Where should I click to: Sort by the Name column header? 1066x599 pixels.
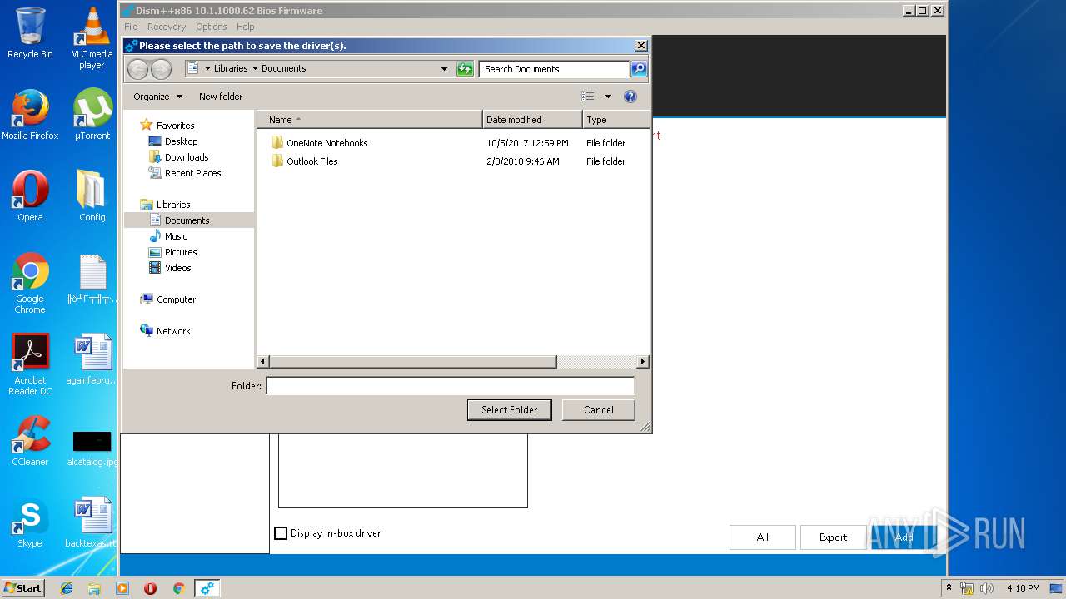[x=369, y=120]
